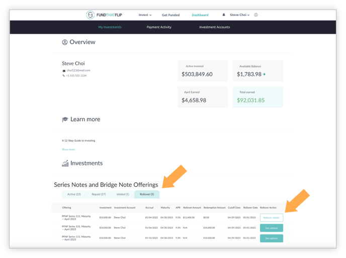The width and height of the screenshot is (346, 258).
Task: Click the Maturity column header
Action: pyautogui.click(x=165, y=207)
